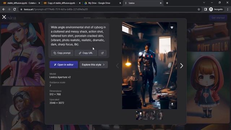The width and height of the screenshot is (231, 130).
Task: Open Chrome three-dot menu
Action: [228, 9]
